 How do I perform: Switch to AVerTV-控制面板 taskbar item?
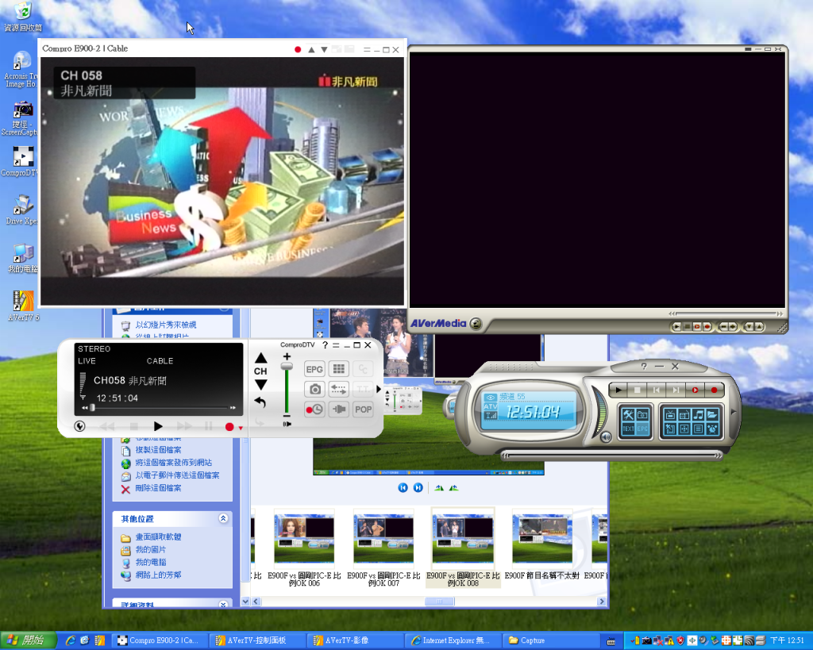257,640
